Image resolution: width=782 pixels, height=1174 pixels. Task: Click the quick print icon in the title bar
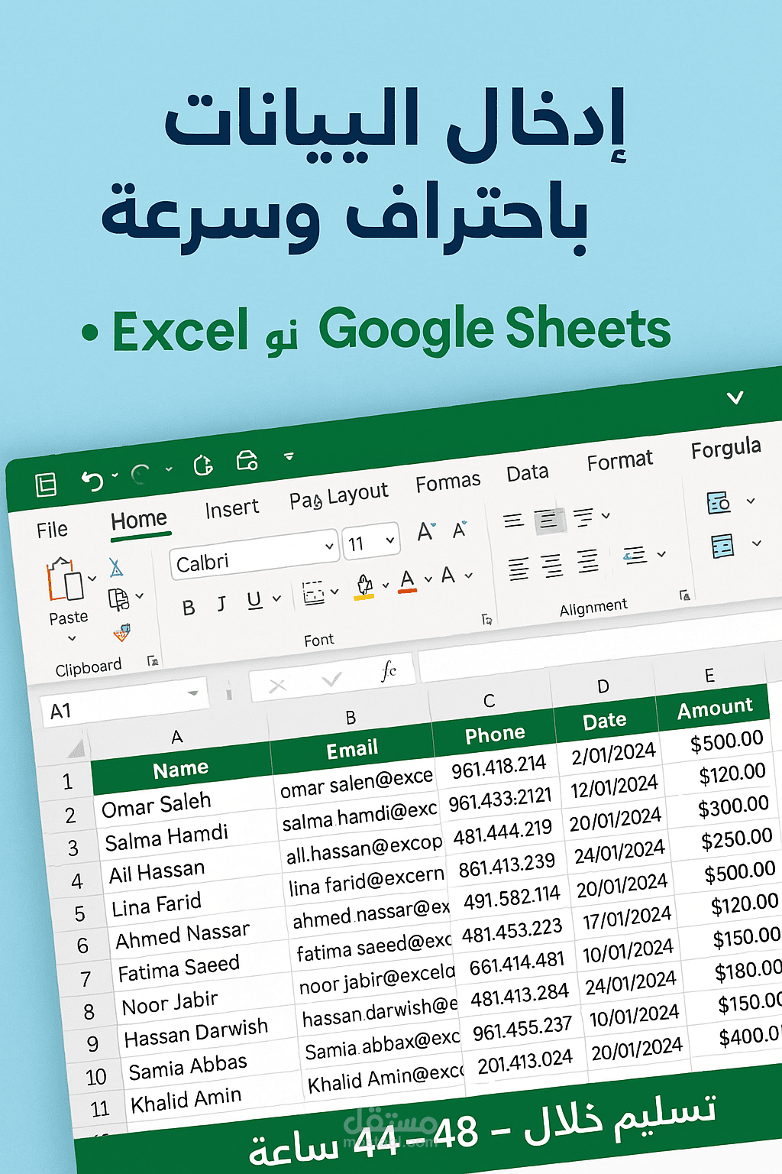(x=247, y=461)
